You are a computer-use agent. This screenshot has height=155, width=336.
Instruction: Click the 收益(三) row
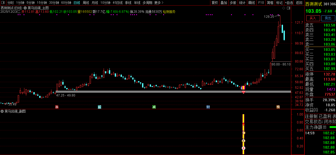320,110
